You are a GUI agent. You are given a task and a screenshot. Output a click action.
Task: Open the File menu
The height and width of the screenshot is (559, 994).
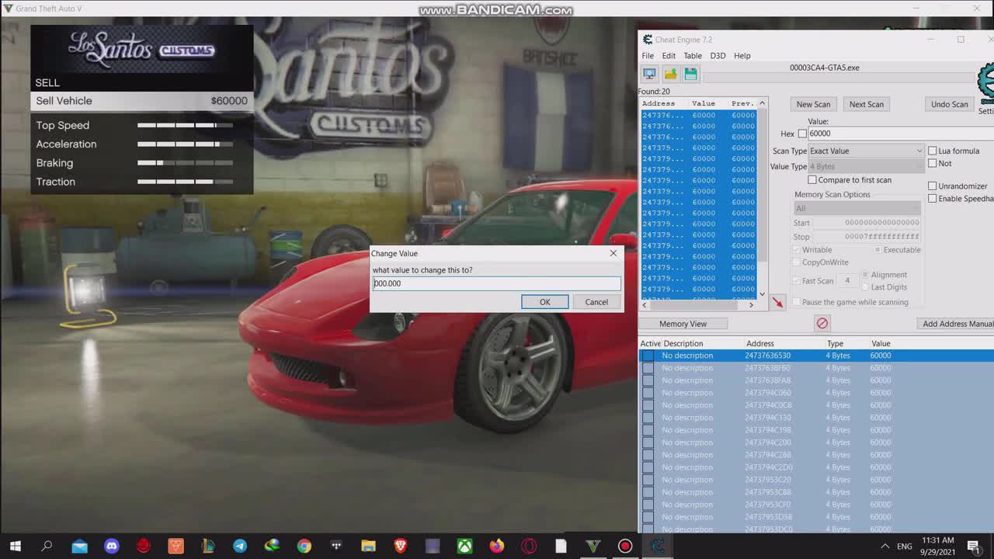[648, 56]
